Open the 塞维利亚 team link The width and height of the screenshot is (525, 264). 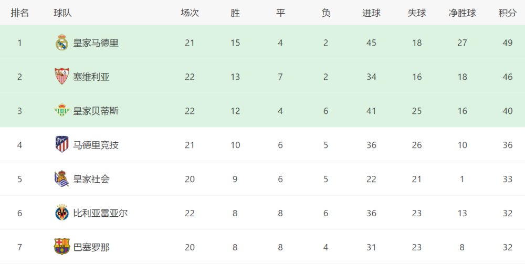click(91, 77)
